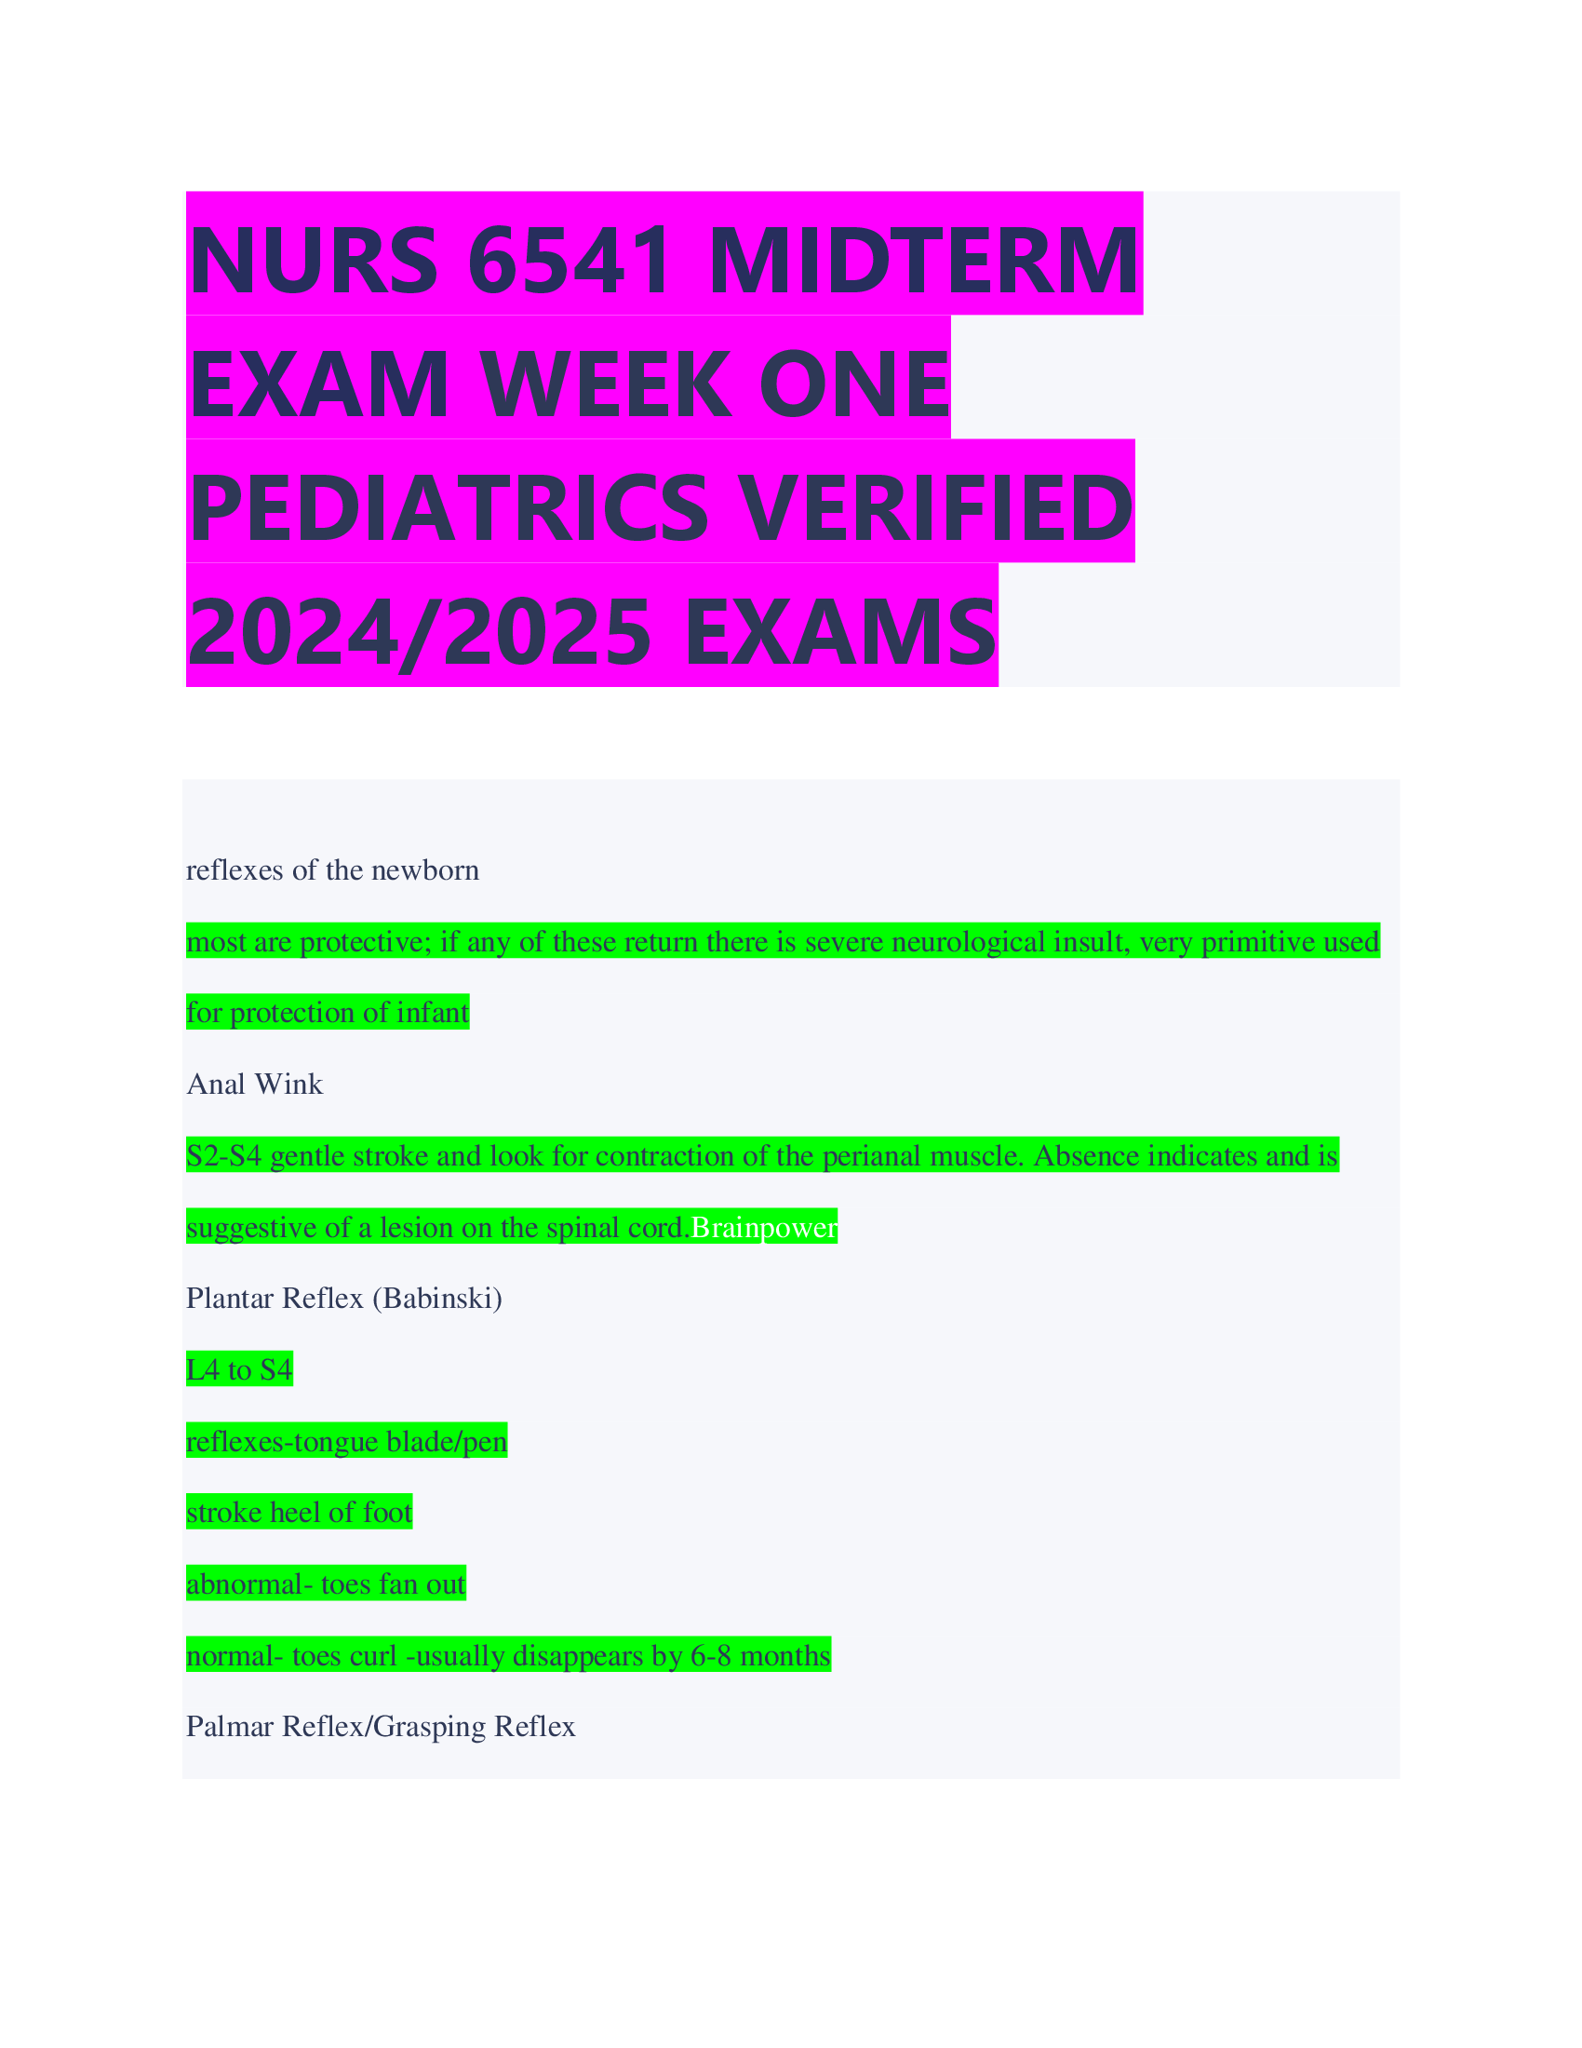Click the 'reflexes of the newborn' term
The width and height of the screenshot is (1582, 2048).
333,870
